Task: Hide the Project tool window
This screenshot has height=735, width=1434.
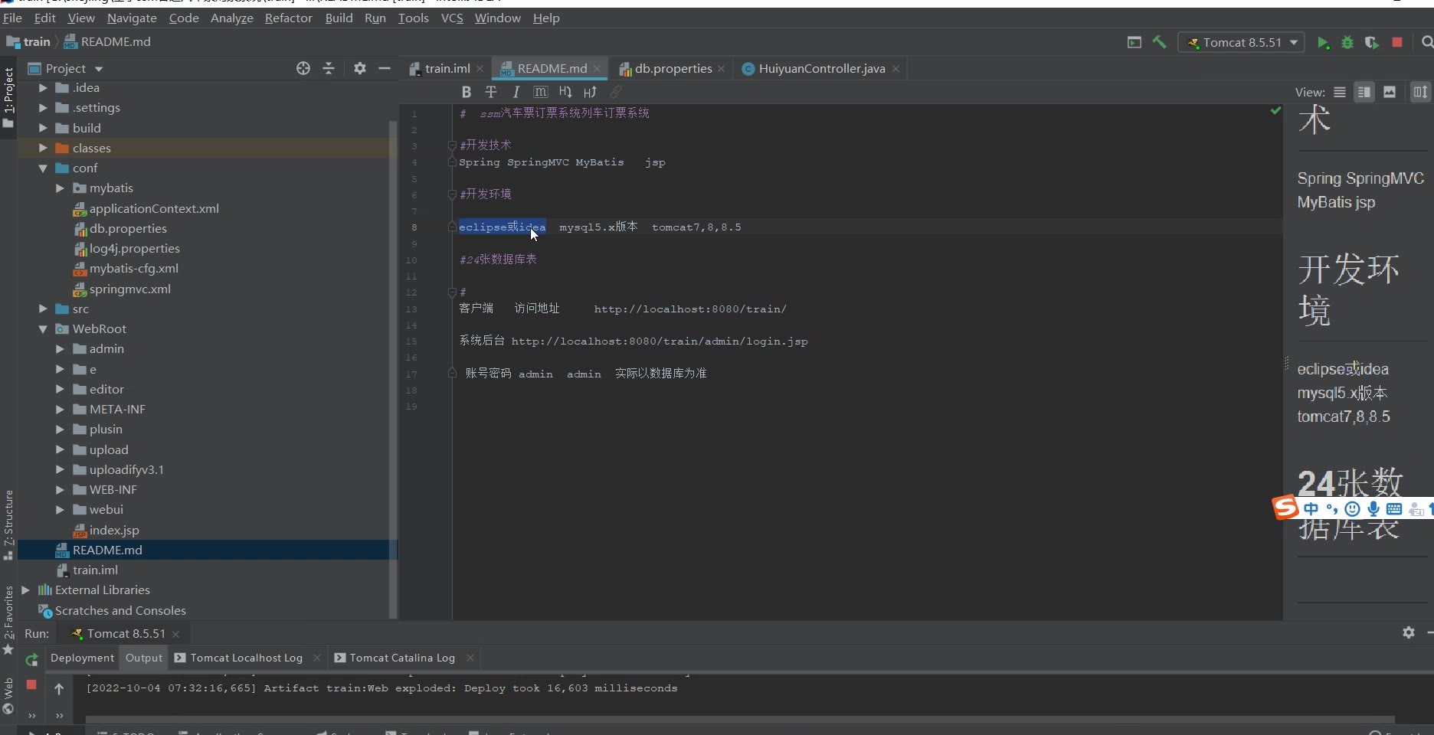Action: coord(385,68)
